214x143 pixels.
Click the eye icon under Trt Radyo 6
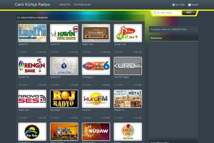(x=108, y=85)
